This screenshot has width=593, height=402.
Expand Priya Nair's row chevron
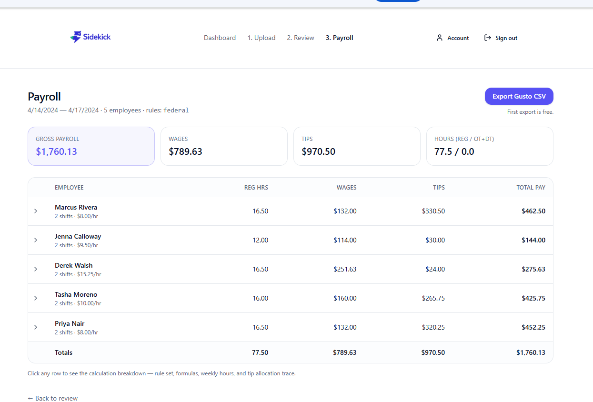click(36, 327)
